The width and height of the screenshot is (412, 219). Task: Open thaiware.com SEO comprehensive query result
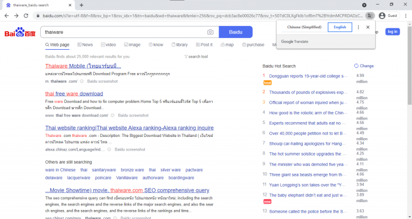pos(127,190)
